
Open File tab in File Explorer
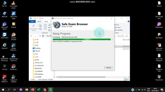pos(32,21)
